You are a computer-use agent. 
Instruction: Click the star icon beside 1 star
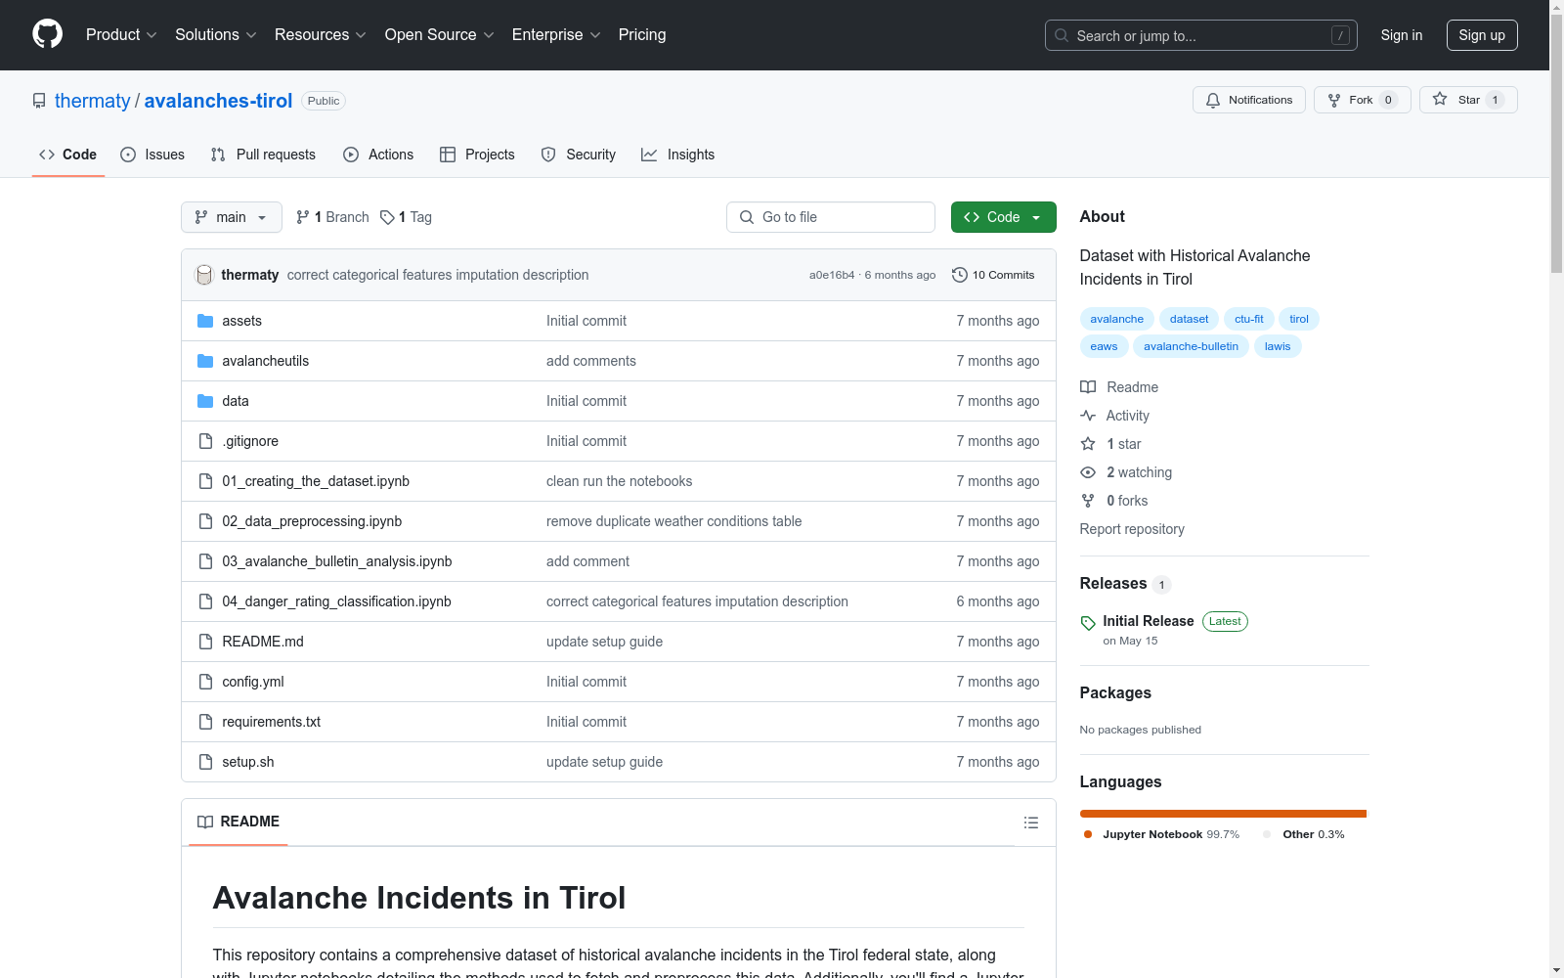[1088, 444]
